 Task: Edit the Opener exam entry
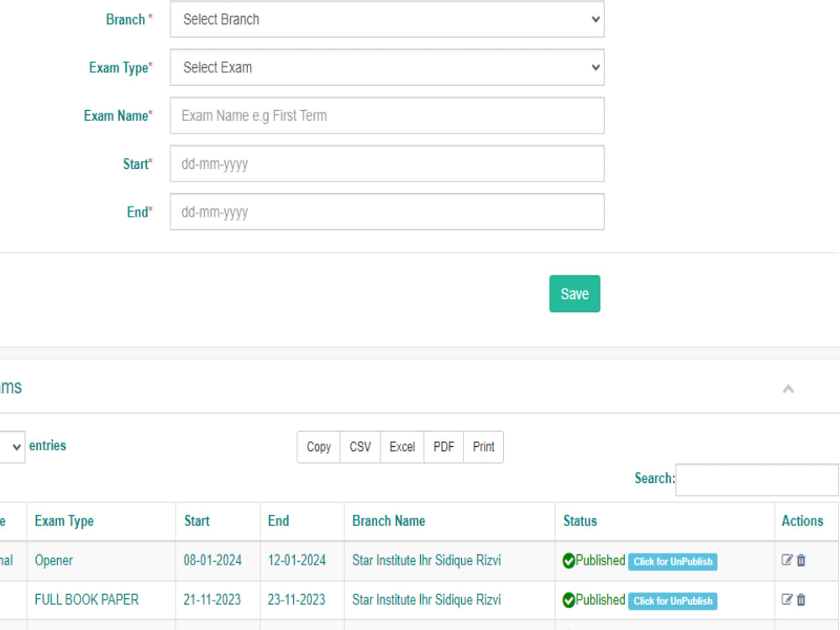coord(787,560)
